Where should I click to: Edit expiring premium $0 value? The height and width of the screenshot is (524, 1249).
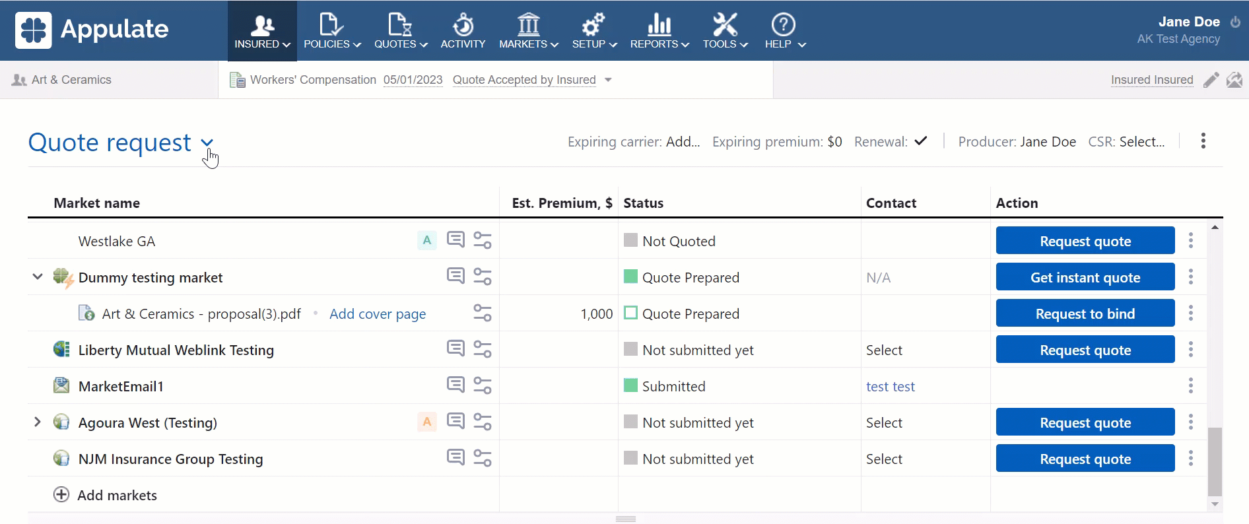click(834, 142)
